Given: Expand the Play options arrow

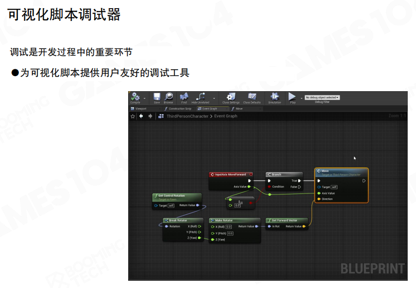Looking at the screenshot, I should 300,97.
